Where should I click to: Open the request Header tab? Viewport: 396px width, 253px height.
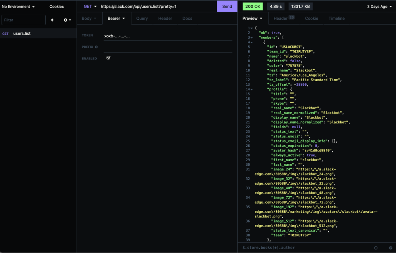[x=165, y=19]
